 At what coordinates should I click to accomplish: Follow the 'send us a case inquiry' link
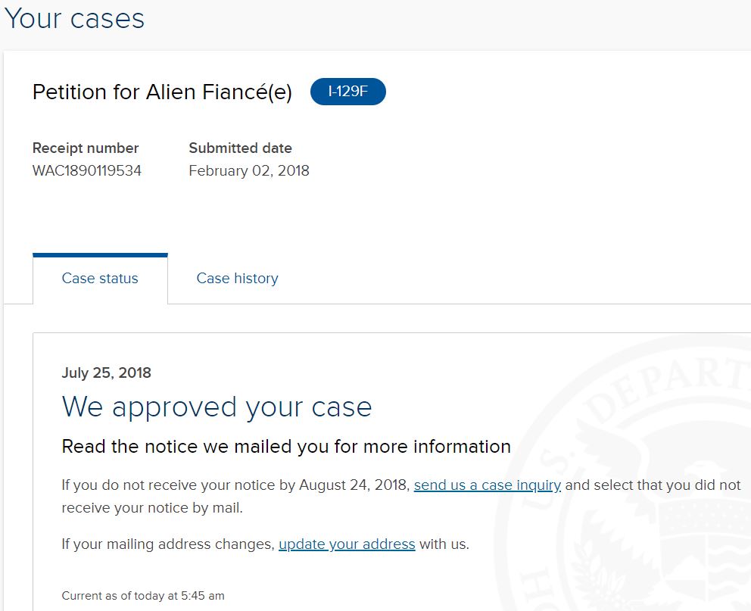click(x=487, y=485)
